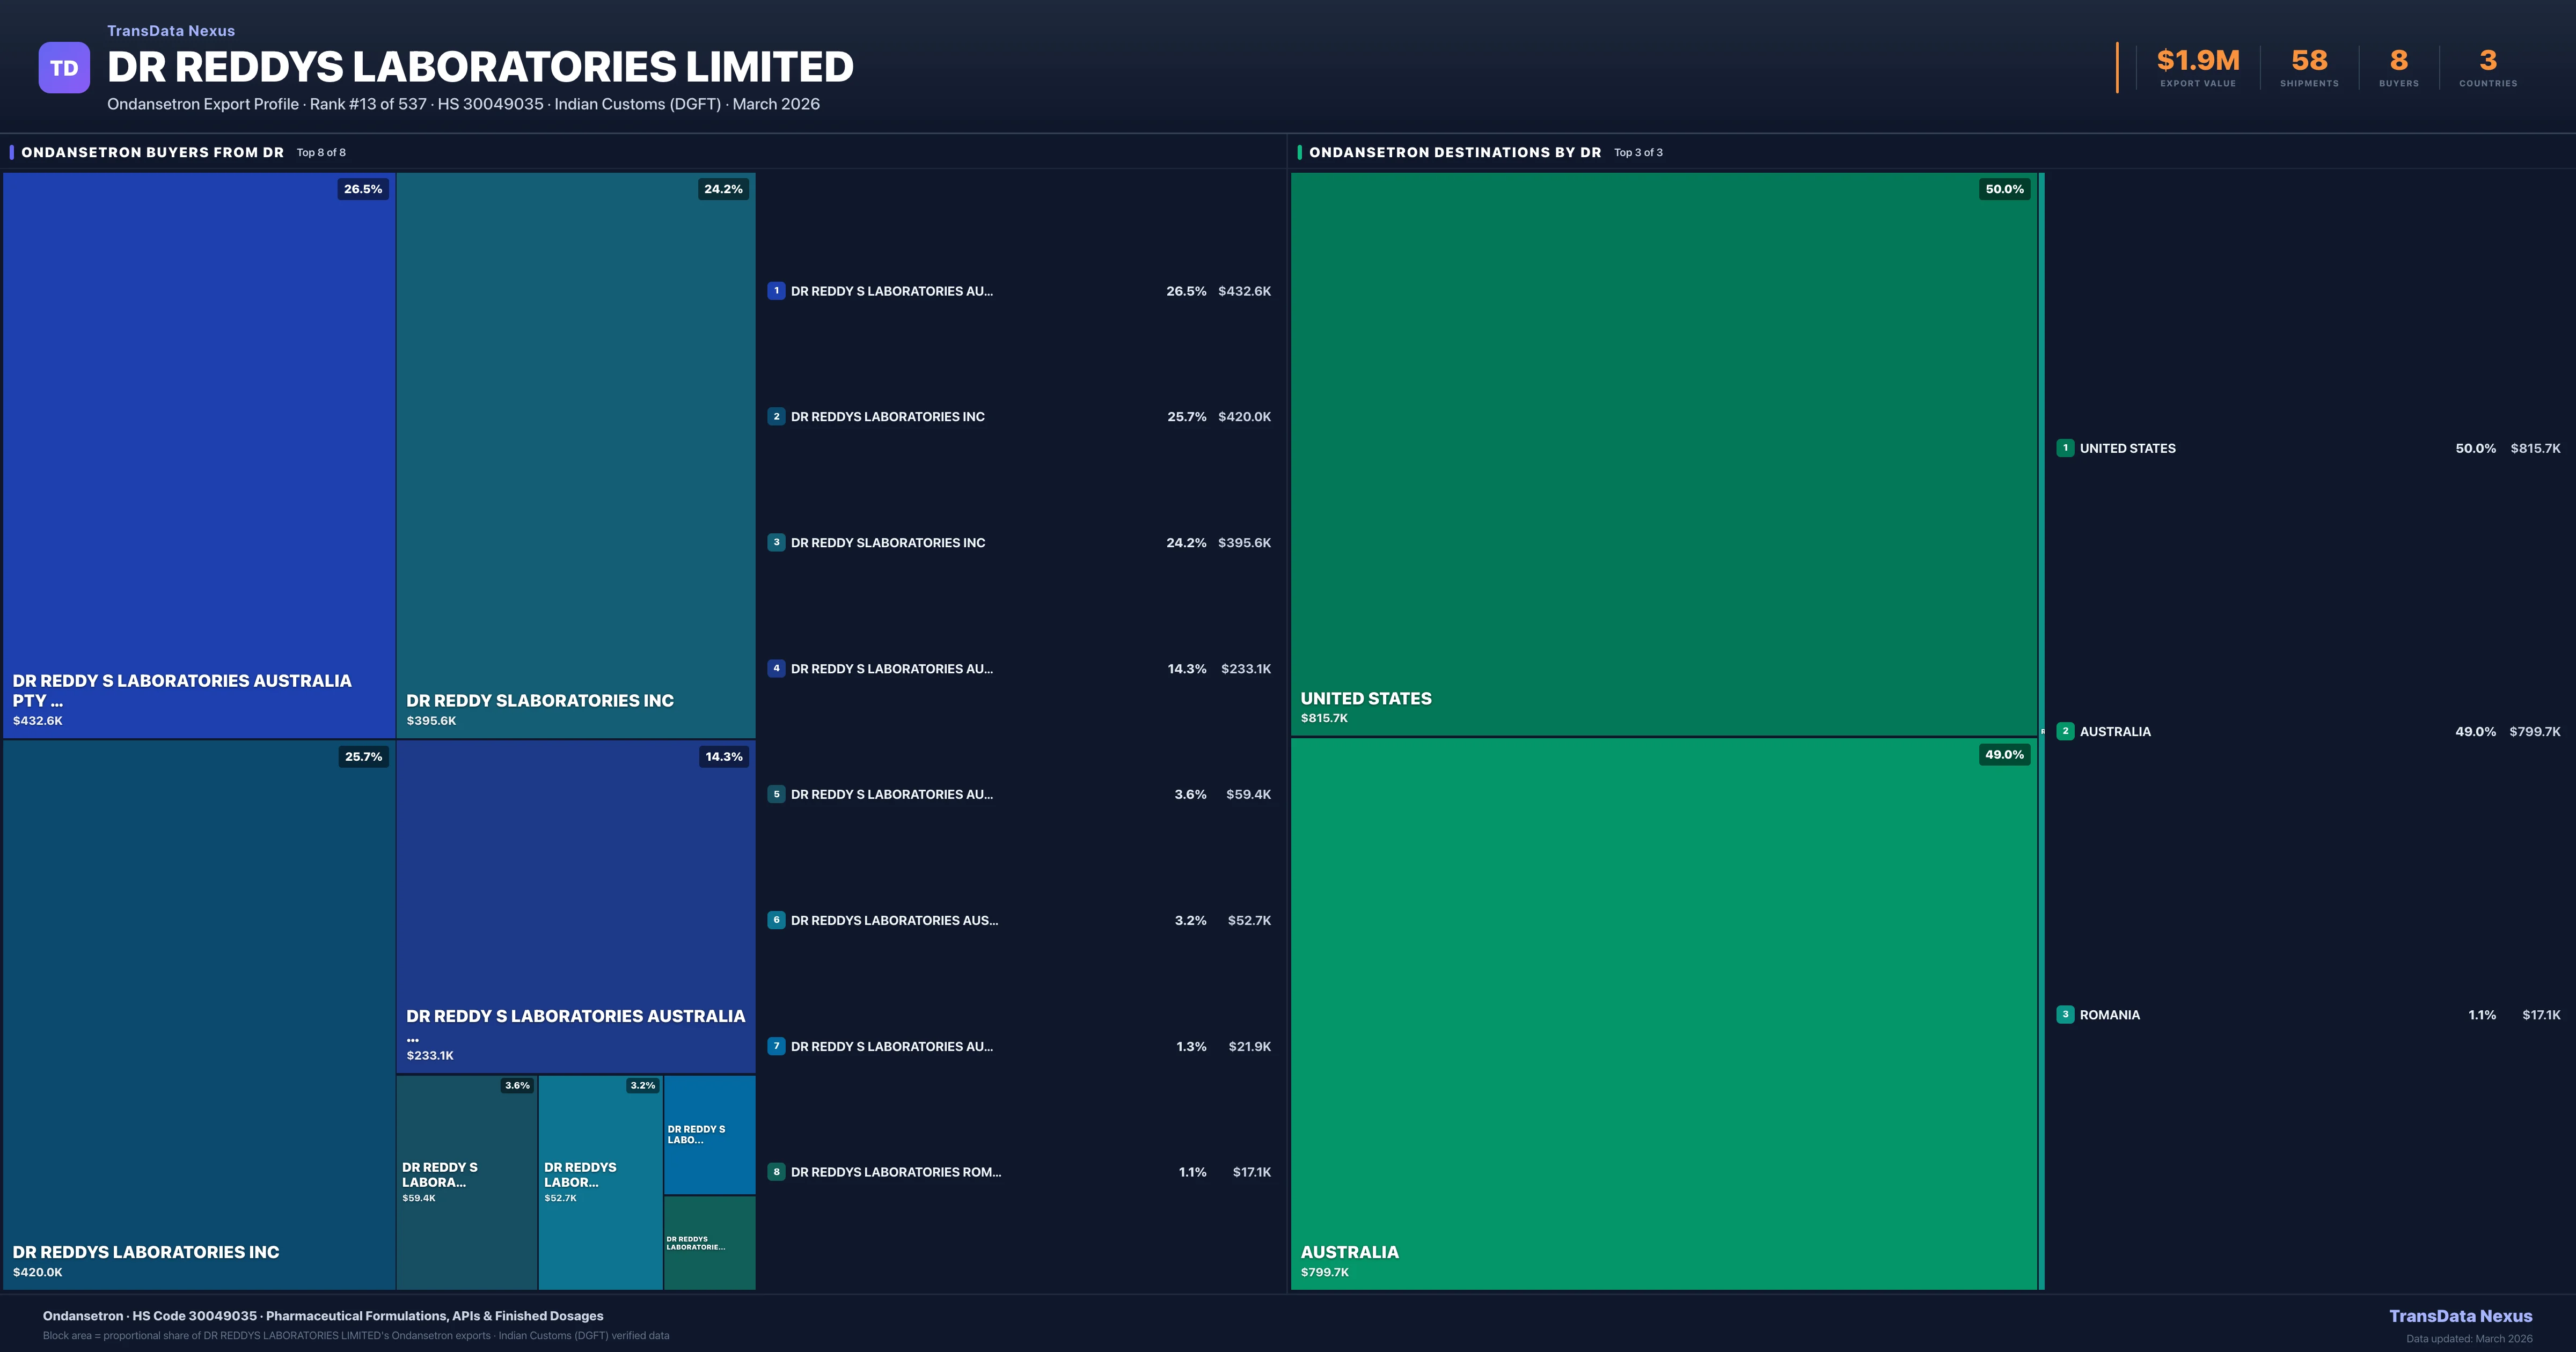Click rank 8 badge for Romania buyer
Viewport: 2576px width, 1352px height.
click(x=776, y=1172)
